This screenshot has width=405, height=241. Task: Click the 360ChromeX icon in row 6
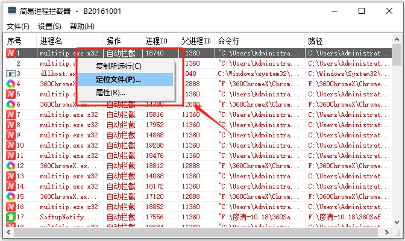[x=11, y=104]
